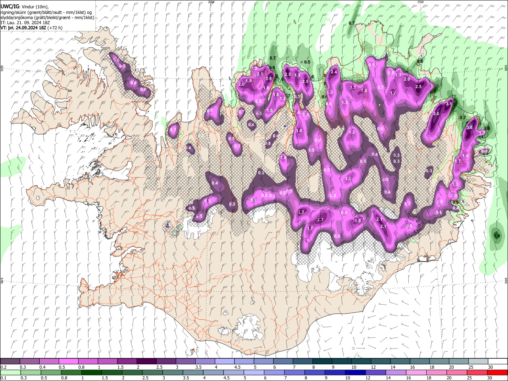This screenshot has width=508, height=381.
Task: Click the '(+72 h)' forecast offset text
Action: pyautogui.click(x=55, y=28)
